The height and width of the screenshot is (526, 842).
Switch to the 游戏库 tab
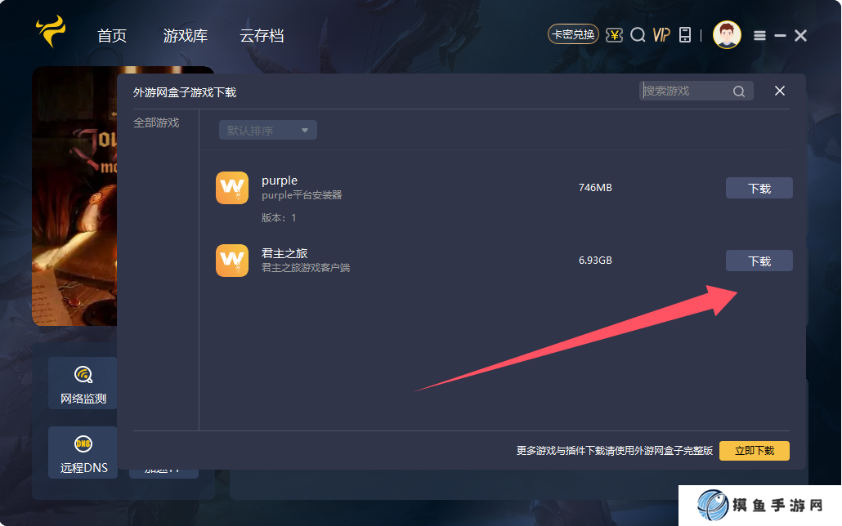point(186,35)
